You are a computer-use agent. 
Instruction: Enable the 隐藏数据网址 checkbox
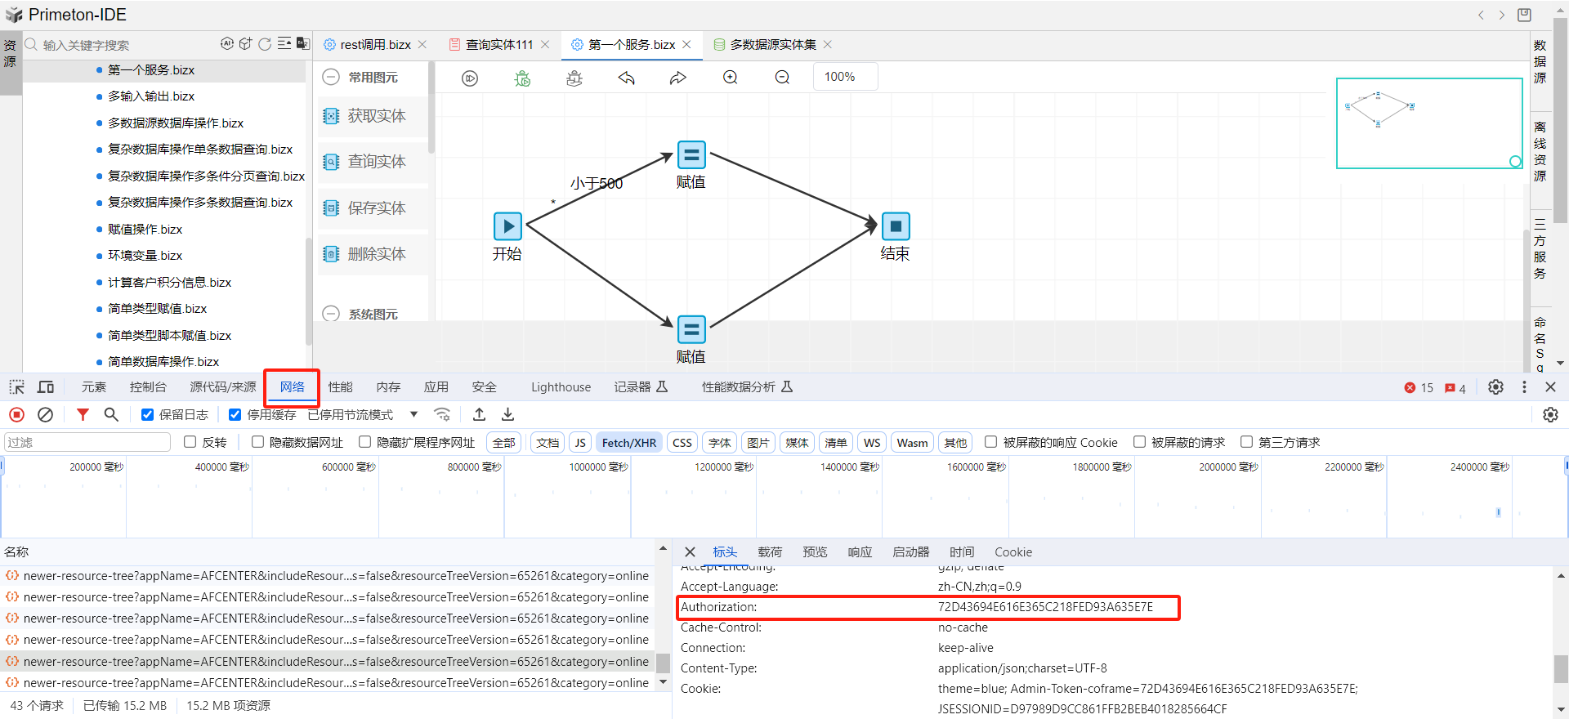(x=258, y=442)
